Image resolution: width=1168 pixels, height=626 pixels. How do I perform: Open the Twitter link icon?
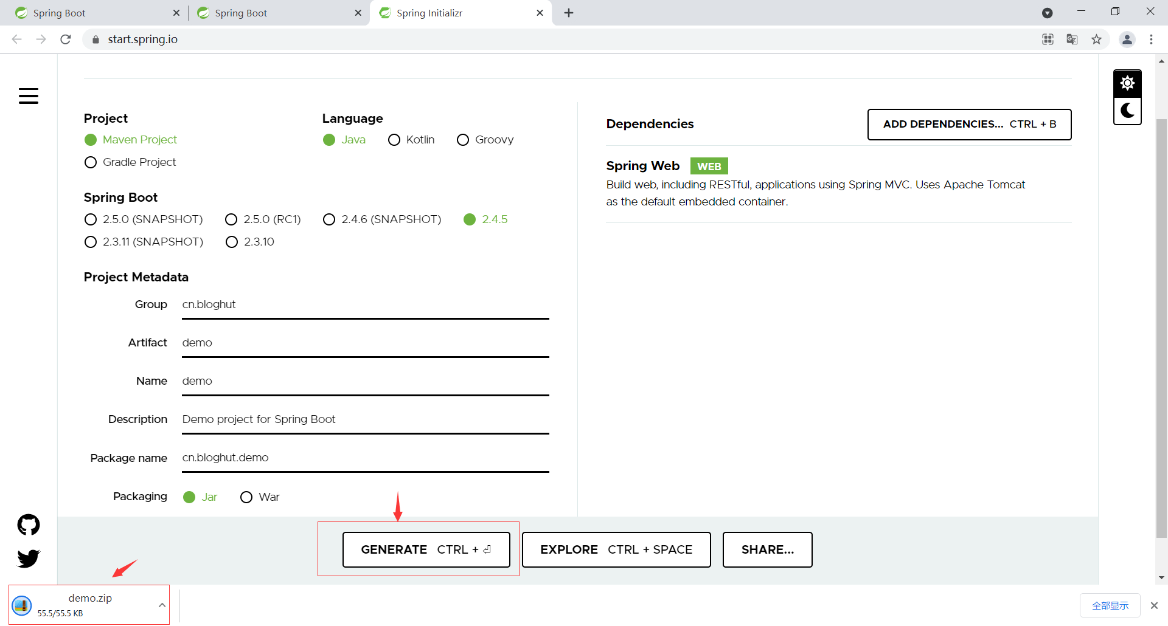pyautogui.click(x=29, y=558)
